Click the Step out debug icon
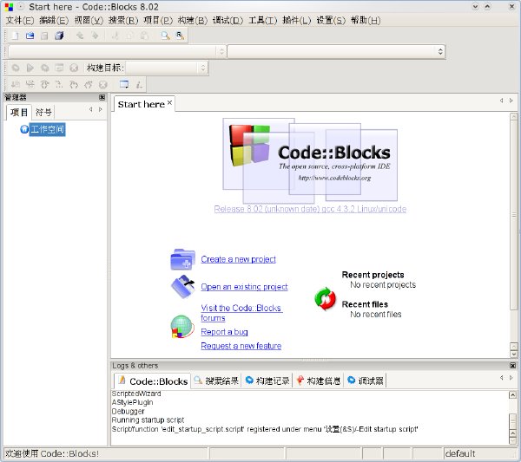 click(89, 85)
